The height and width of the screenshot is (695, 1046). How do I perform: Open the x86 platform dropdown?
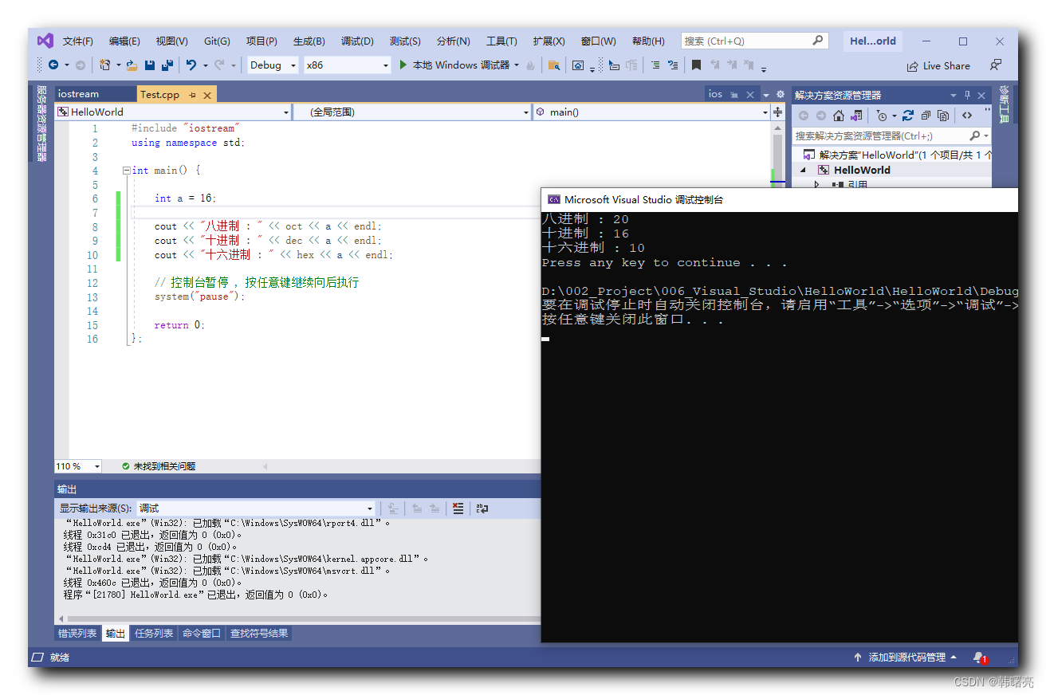pos(385,65)
